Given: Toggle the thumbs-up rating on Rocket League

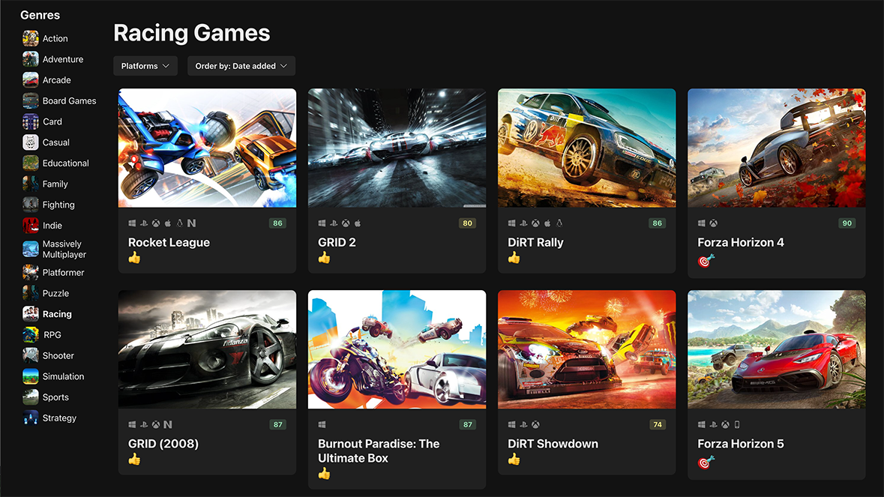Looking at the screenshot, I should click(133, 257).
